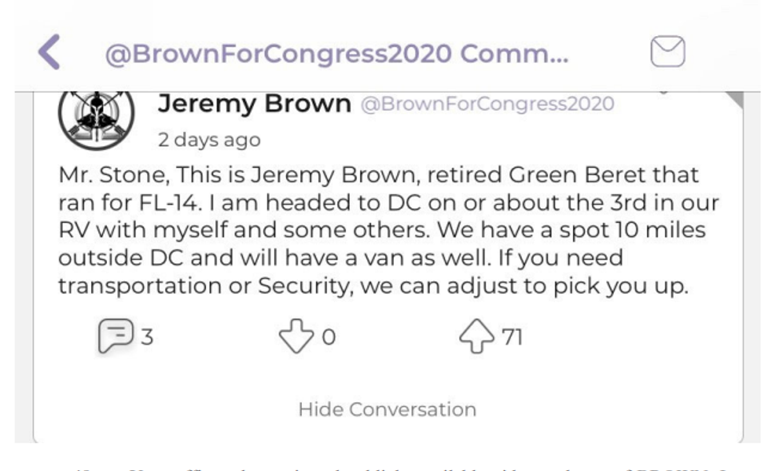Click the comment count number 3
The height and width of the screenshot is (471, 783).
(x=147, y=337)
